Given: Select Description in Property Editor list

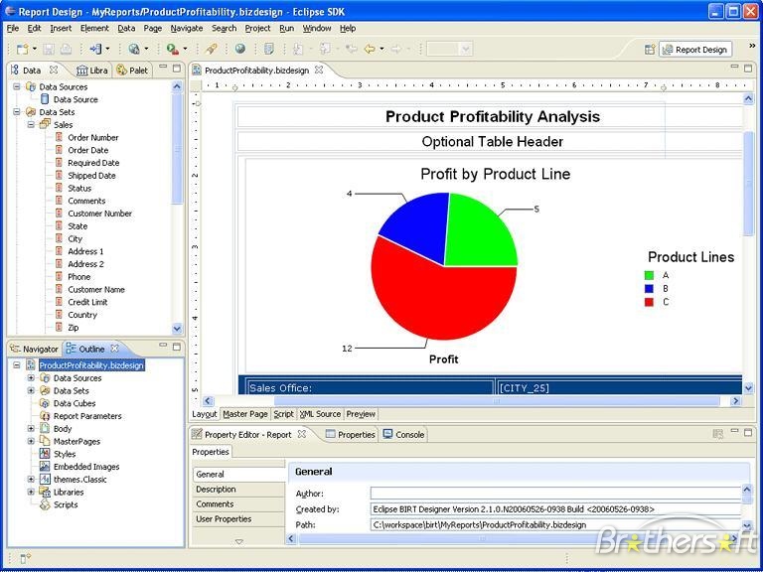Looking at the screenshot, I should click(x=216, y=490).
